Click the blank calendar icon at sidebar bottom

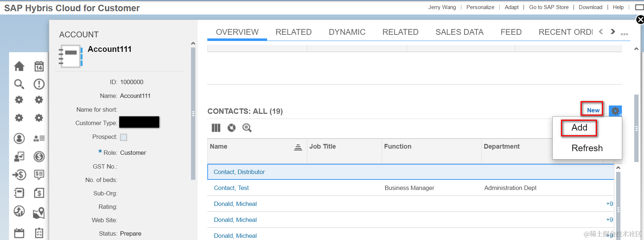(x=19, y=233)
